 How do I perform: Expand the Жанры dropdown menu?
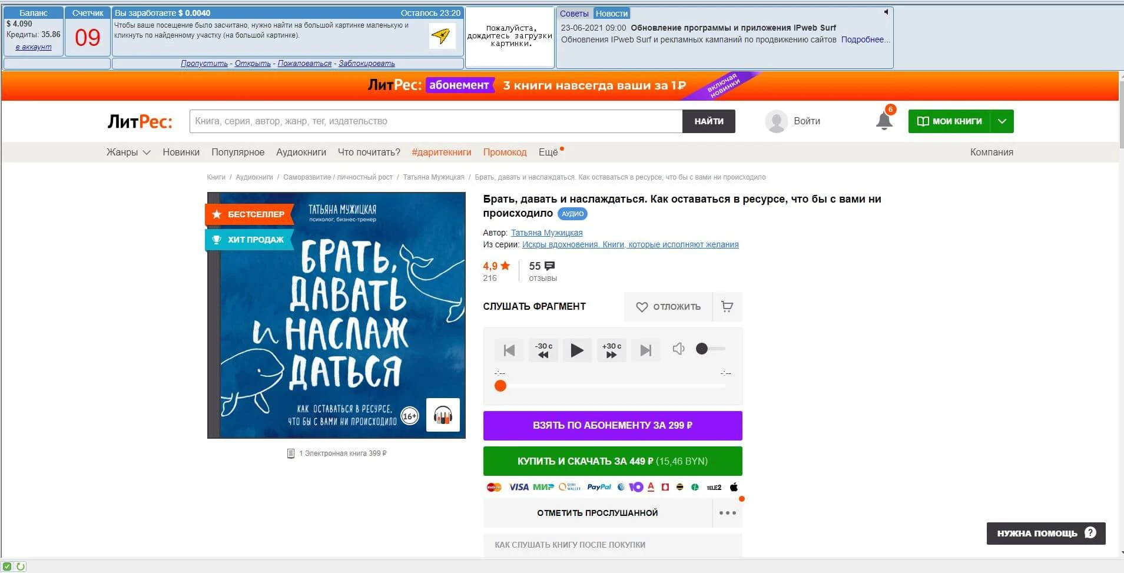(128, 152)
